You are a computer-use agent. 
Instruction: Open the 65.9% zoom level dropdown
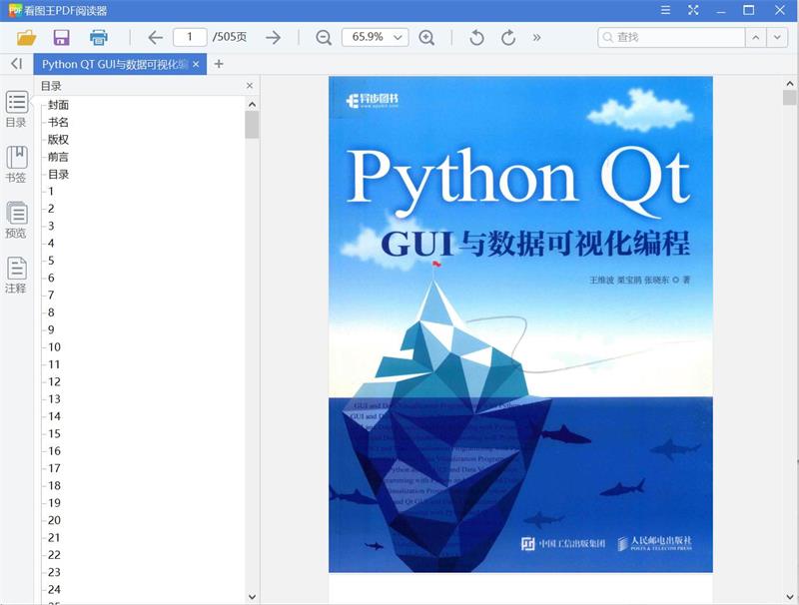tap(375, 35)
